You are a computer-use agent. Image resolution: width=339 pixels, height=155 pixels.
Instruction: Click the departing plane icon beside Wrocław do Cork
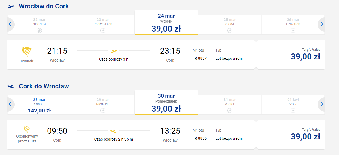click(x=11, y=7)
